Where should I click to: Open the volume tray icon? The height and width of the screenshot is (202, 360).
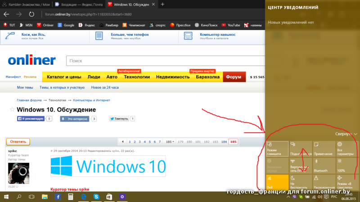[320, 197]
